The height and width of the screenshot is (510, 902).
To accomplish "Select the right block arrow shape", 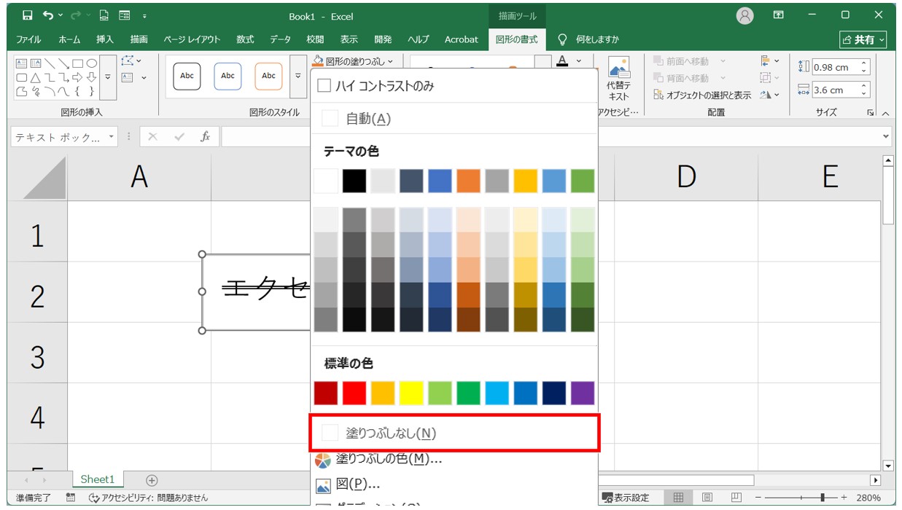I will 77,77.
